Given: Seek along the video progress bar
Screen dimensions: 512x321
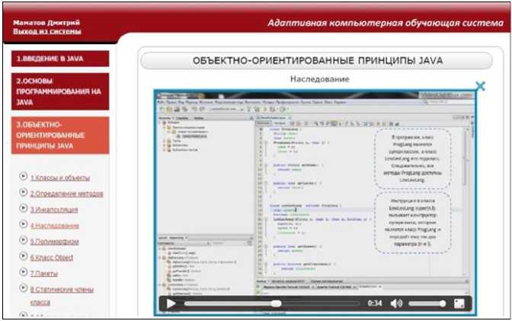Looking at the screenshot, I should pyautogui.click(x=272, y=303).
